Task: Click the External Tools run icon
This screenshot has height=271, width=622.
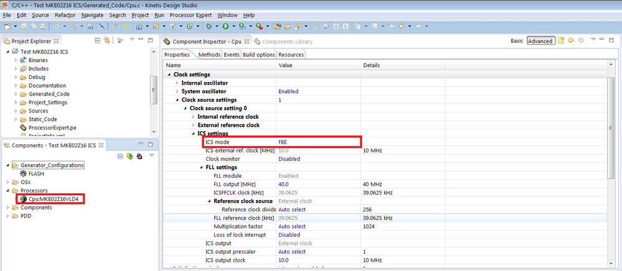Action: pyautogui.click(x=260, y=26)
